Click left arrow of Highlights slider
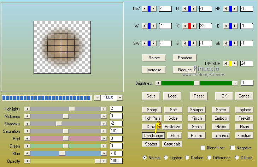258x167 pixels. coord(27,108)
